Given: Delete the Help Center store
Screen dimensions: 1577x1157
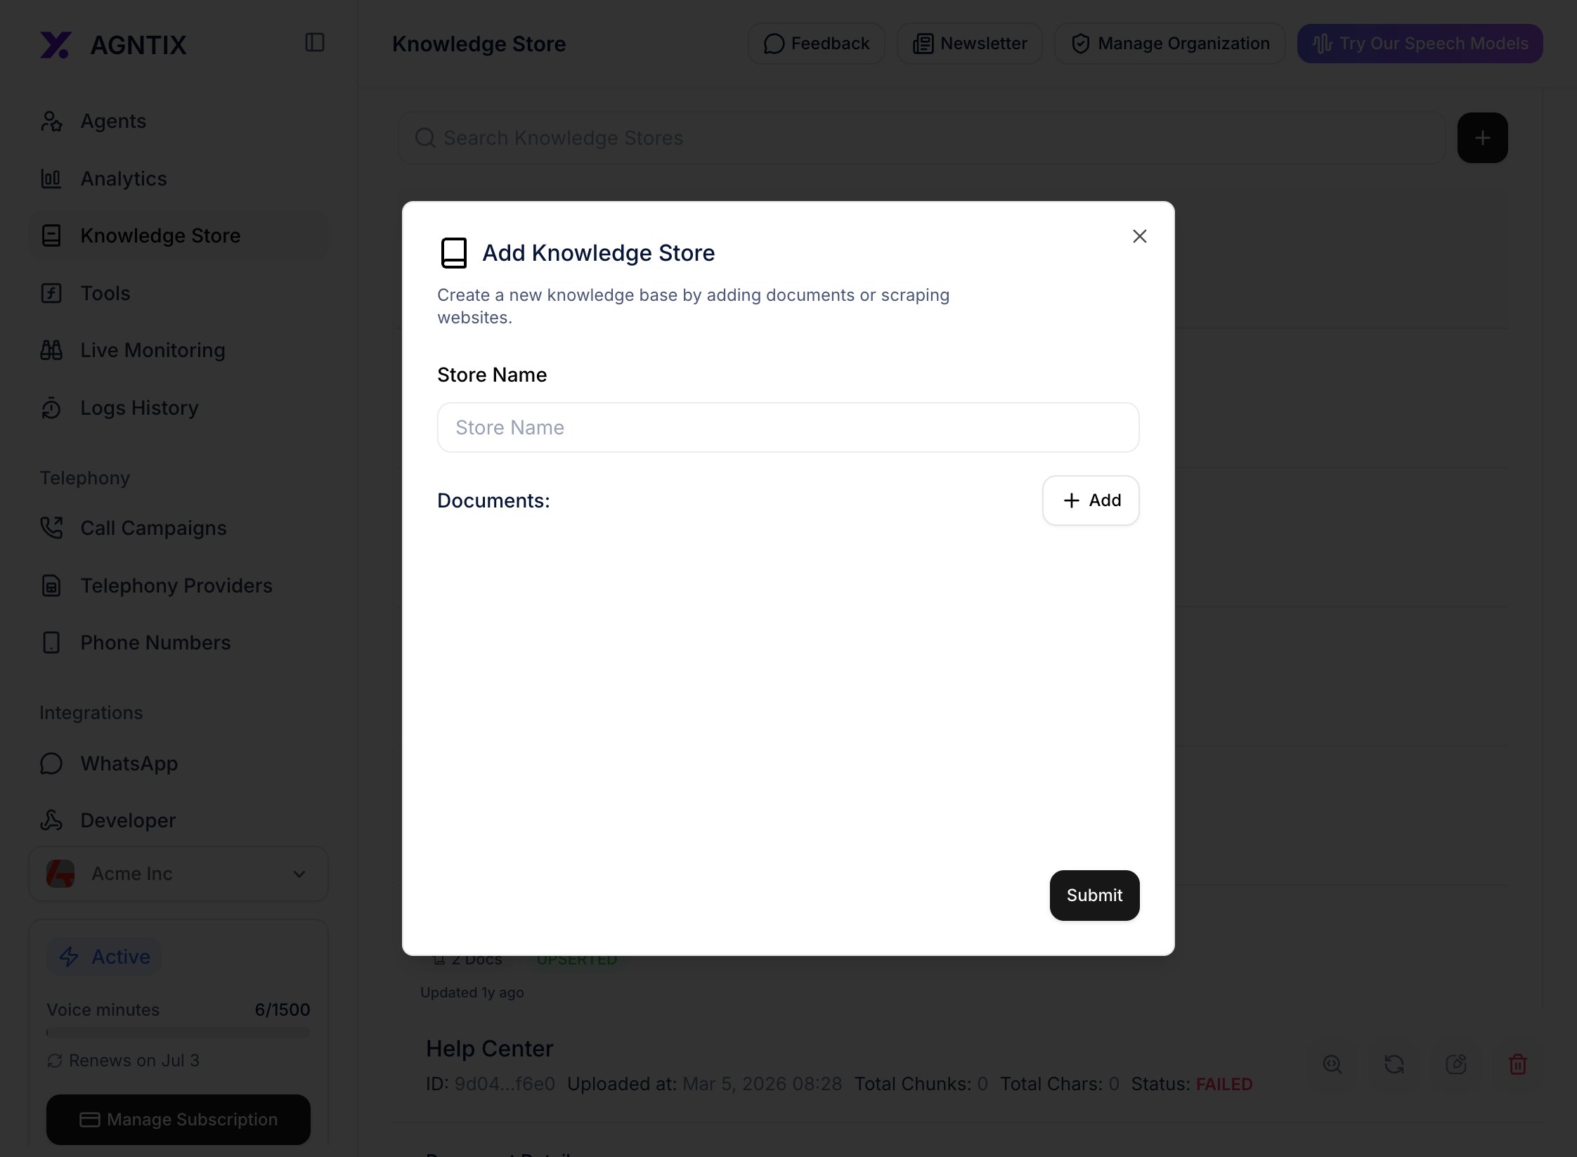Looking at the screenshot, I should tap(1517, 1064).
